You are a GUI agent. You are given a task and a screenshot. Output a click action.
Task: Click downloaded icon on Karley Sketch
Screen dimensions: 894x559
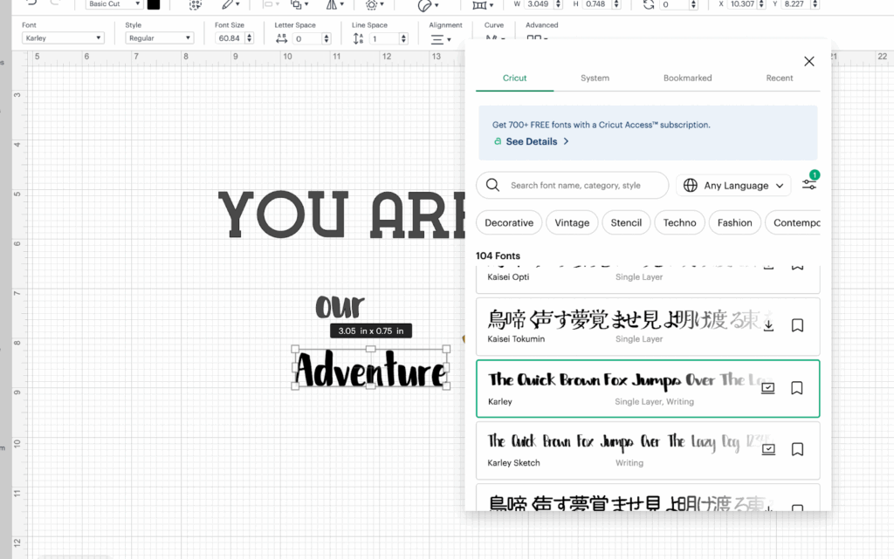[768, 449]
